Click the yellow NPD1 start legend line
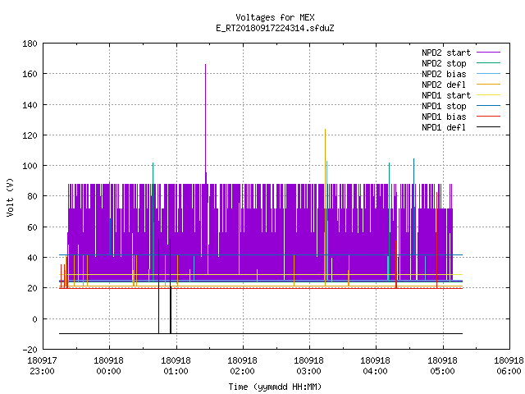This screenshot has width=525, height=394. (x=488, y=95)
